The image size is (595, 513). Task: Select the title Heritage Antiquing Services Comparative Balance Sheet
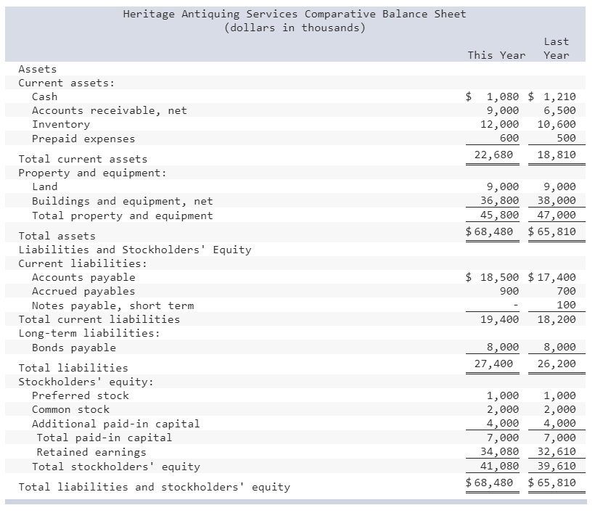click(x=295, y=13)
